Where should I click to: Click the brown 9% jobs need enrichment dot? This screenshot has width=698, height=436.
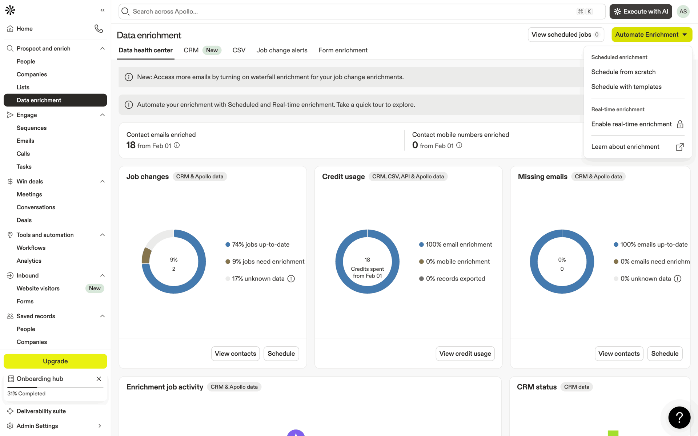pos(228,262)
